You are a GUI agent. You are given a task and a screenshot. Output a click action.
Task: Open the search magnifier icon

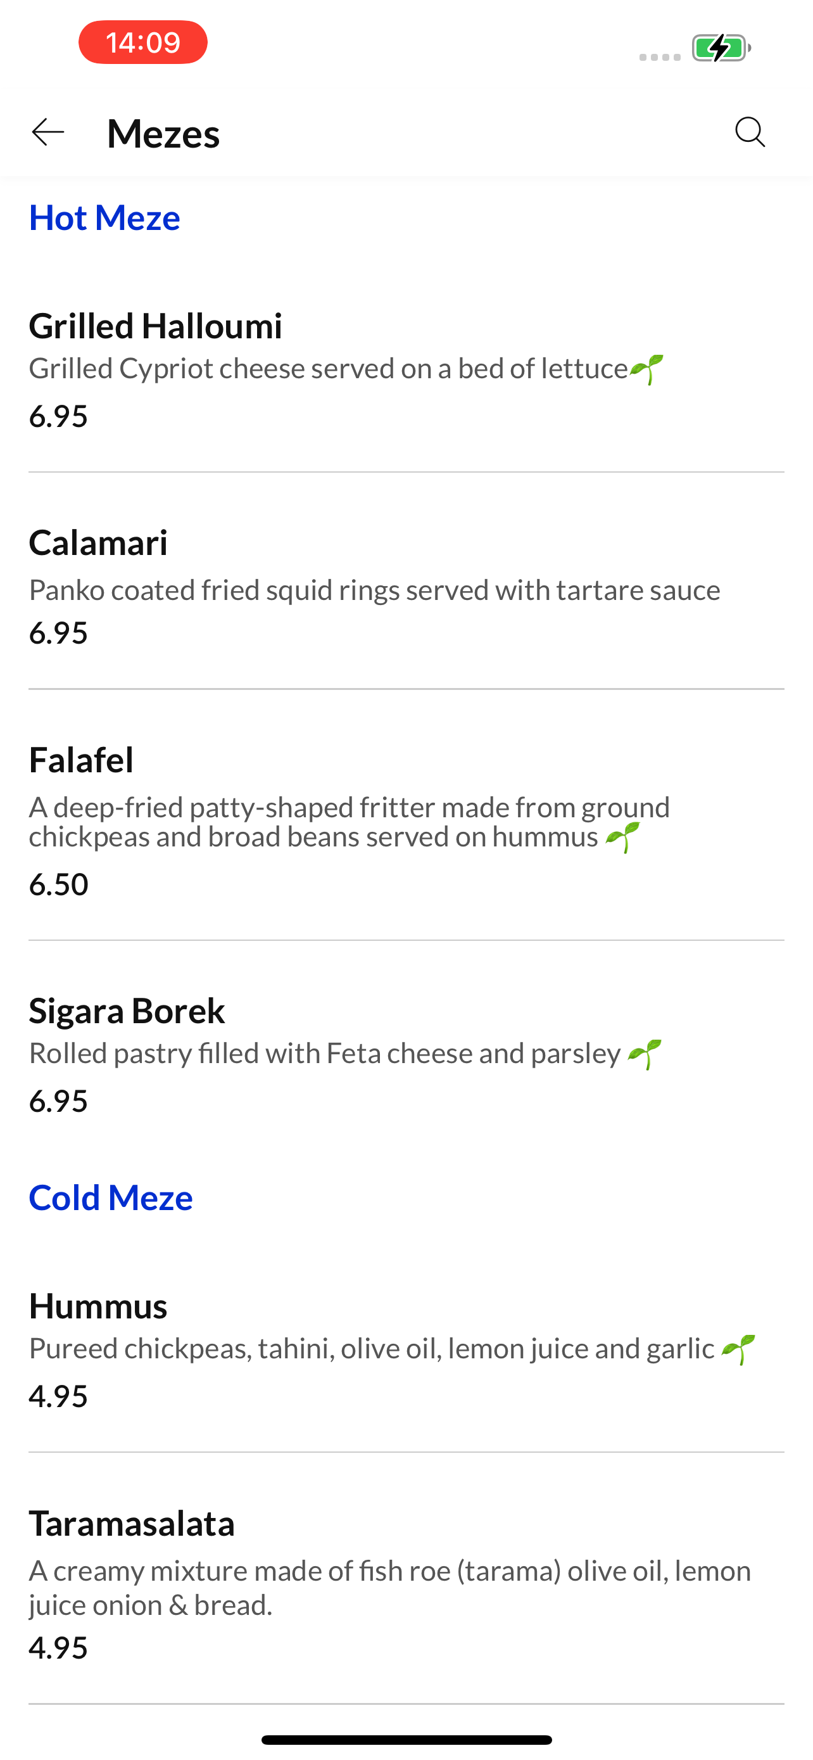[x=750, y=132]
